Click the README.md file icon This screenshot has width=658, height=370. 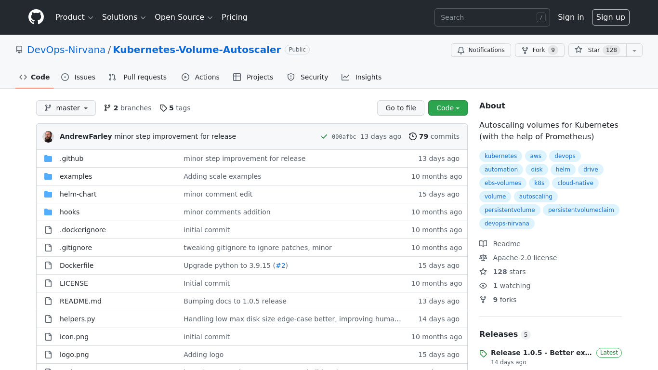click(48, 301)
